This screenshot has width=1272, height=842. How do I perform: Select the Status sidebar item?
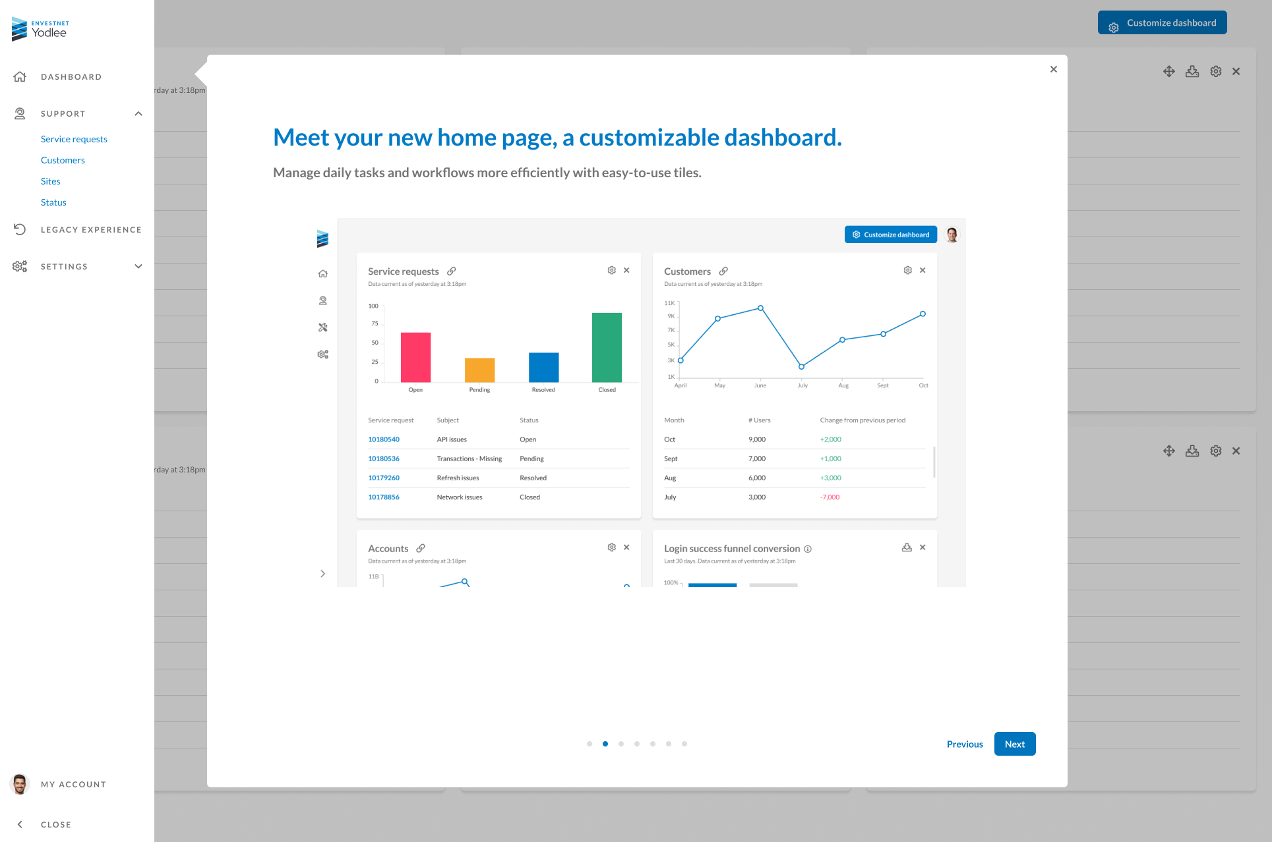click(x=53, y=202)
